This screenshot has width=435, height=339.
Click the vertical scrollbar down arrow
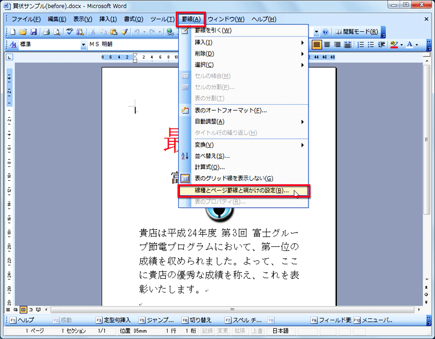coord(426,279)
